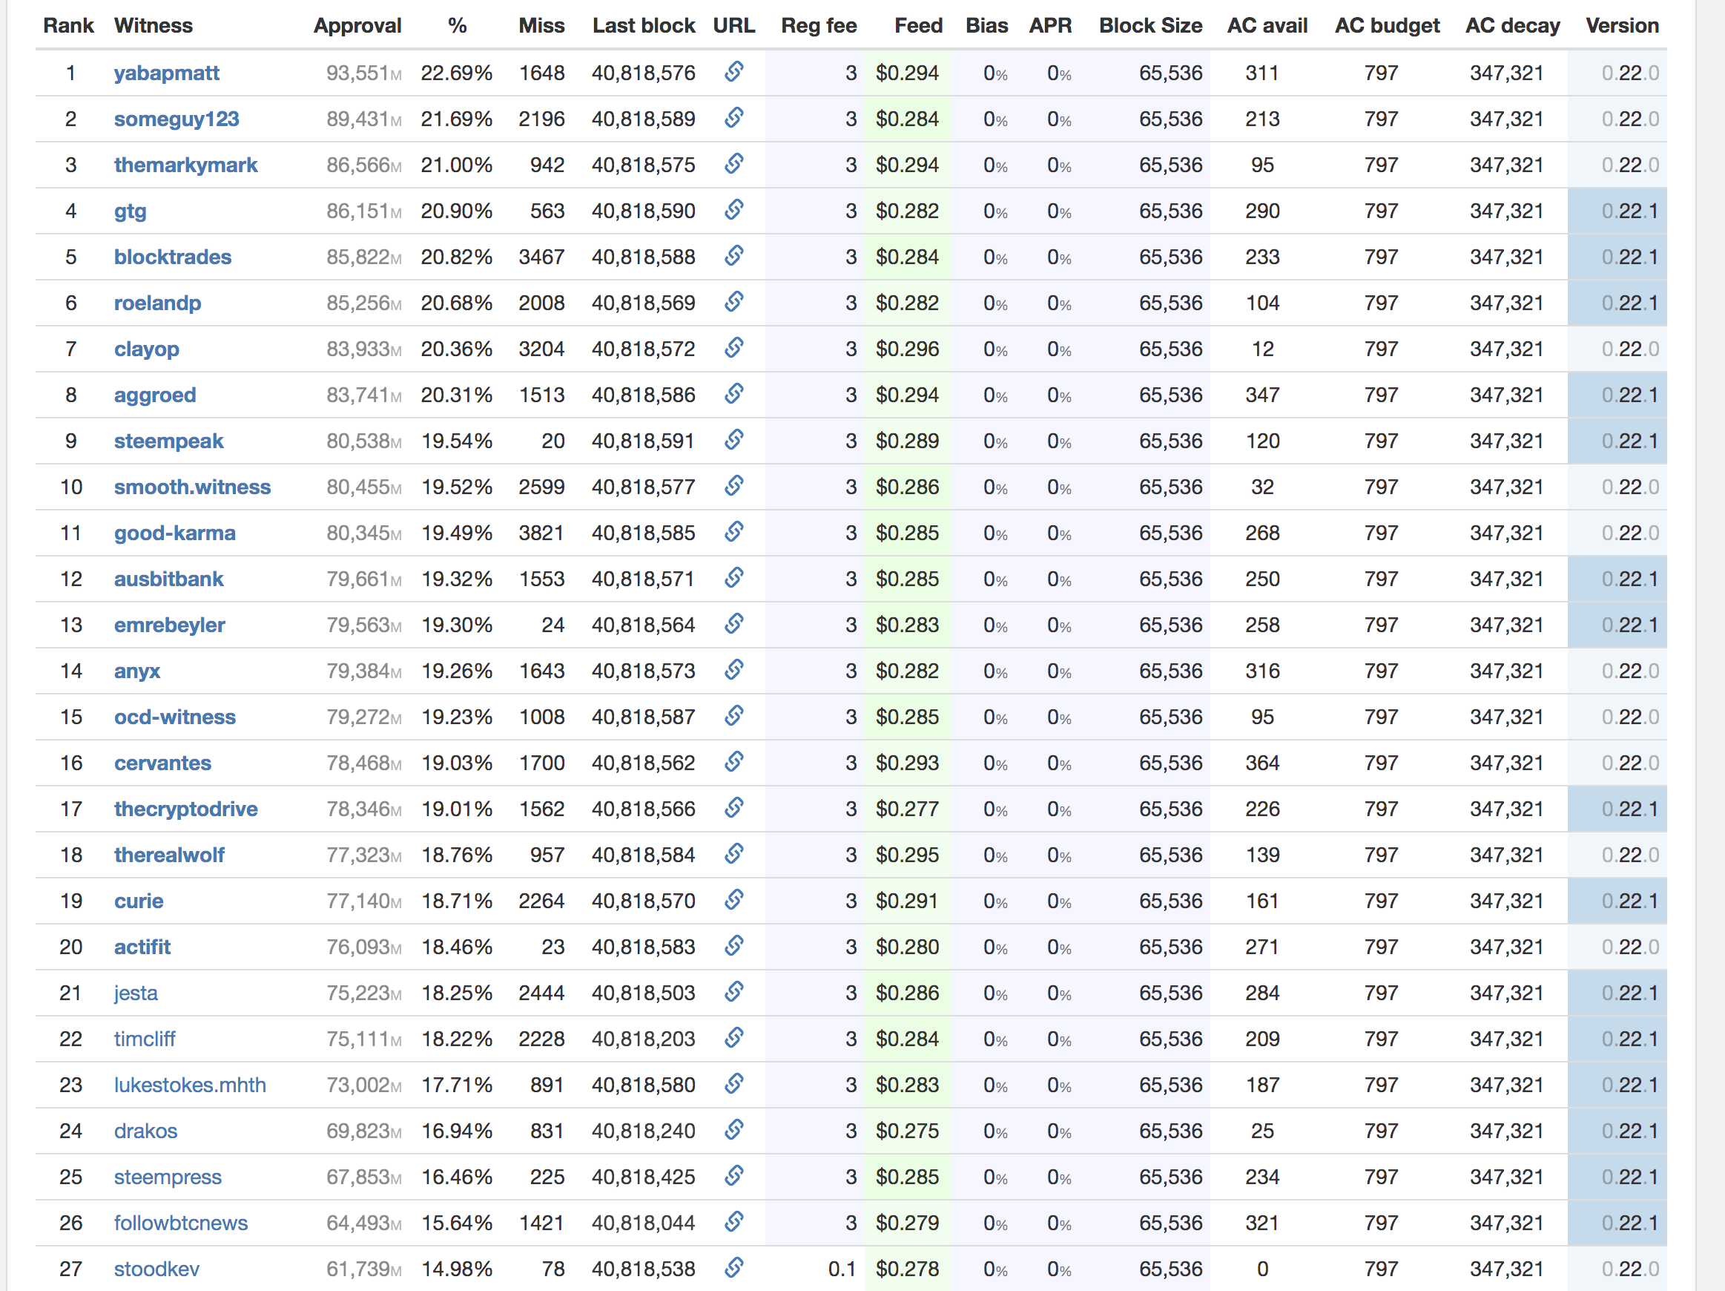Open gtg's URL link icon

click(x=733, y=210)
